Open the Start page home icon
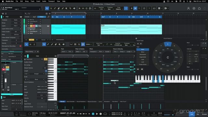This screenshot has height=117, width=208. 199,8
